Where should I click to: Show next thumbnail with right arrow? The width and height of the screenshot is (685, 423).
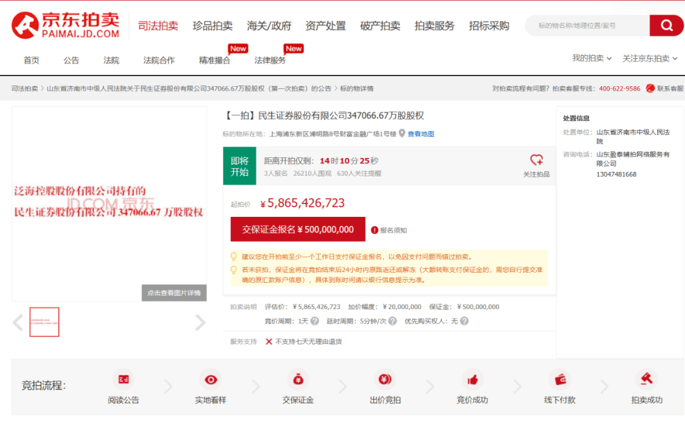tap(200, 323)
